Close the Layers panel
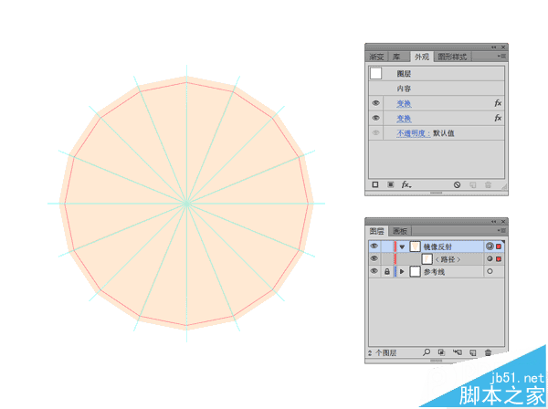The width and height of the screenshot is (548, 409). (x=503, y=222)
